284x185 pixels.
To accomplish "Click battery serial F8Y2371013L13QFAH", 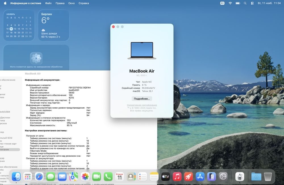I will tap(80, 88).
